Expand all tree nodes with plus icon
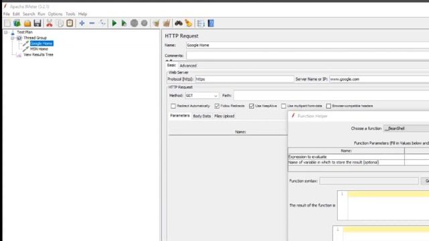The height and width of the screenshot is (241, 429). [82, 23]
